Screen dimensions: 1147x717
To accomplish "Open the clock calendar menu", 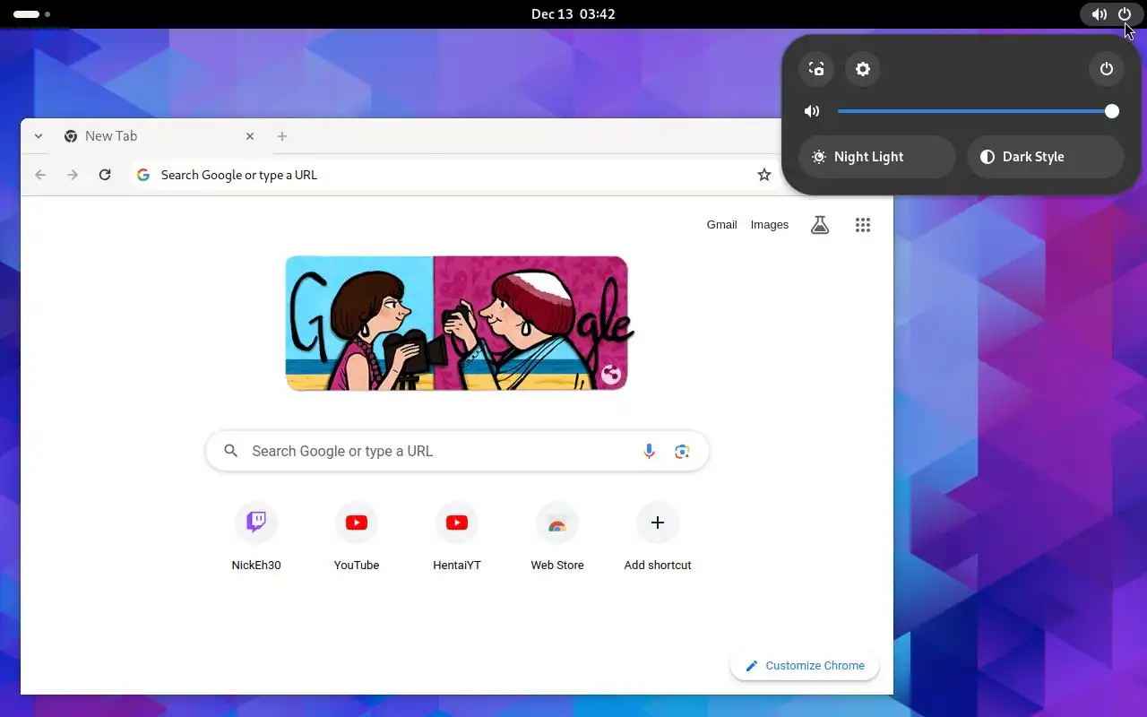I will 573,14.
